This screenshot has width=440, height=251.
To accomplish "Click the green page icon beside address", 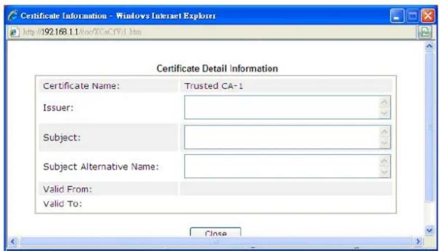I will point(425,32).
